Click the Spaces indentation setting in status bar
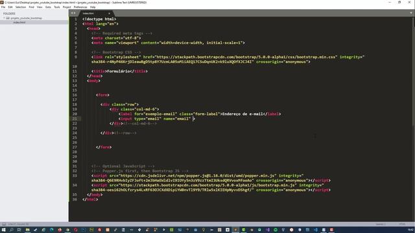Viewport: 415px width, 233px height. 381,224
